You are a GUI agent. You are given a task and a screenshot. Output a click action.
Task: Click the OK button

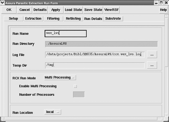point(9,10)
